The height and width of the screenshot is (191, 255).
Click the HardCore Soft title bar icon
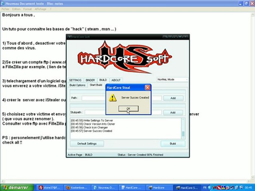tap(69, 37)
